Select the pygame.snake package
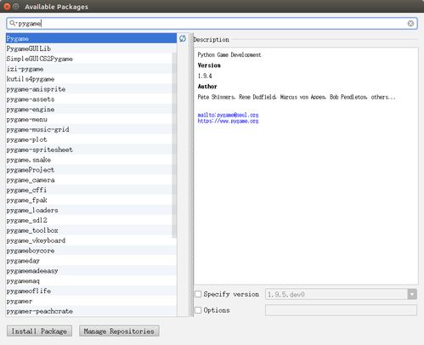This screenshot has width=424, height=345. (x=91, y=160)
